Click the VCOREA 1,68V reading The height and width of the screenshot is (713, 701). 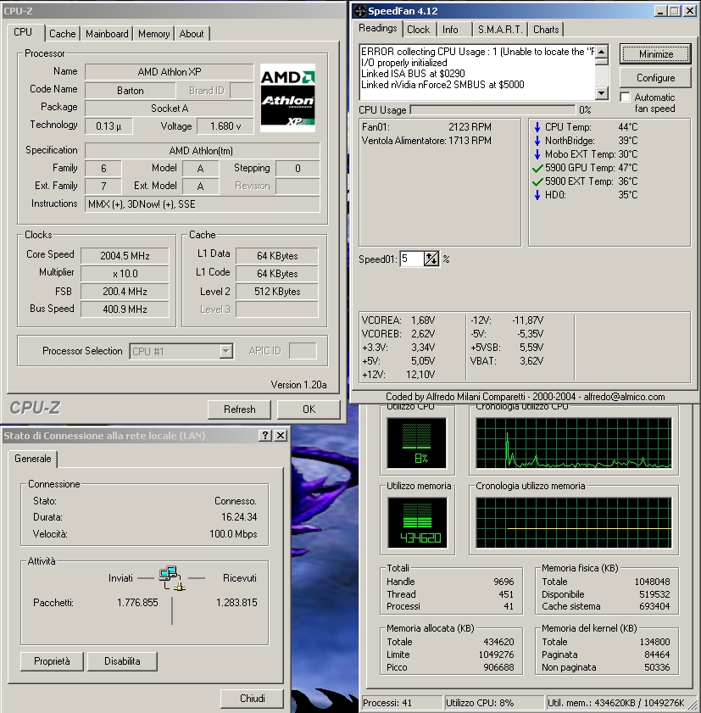(398, 320)
